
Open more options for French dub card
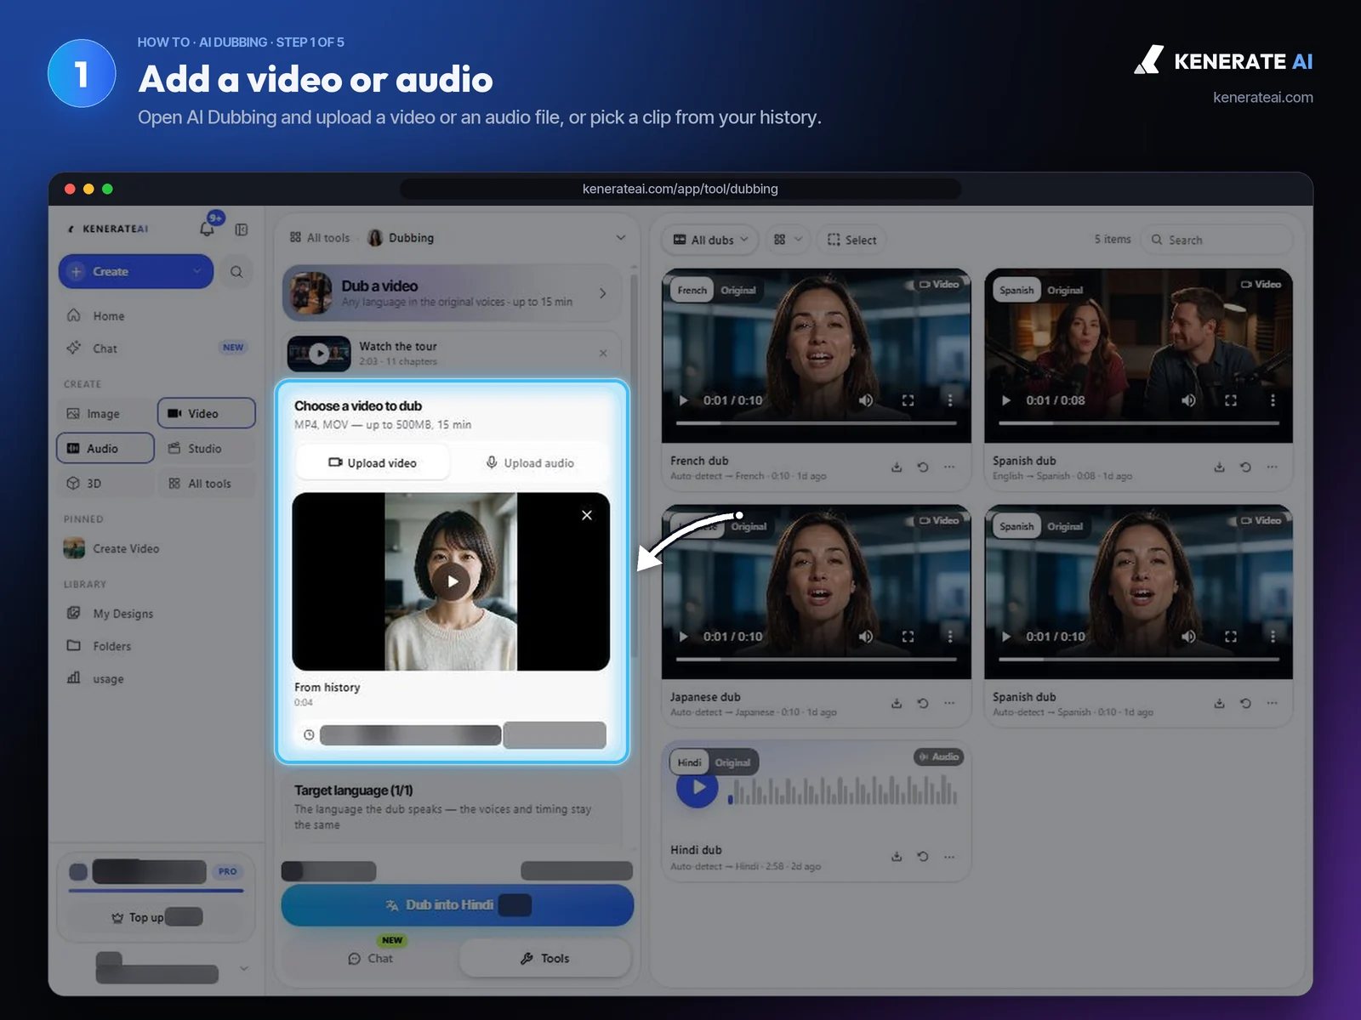pyautogui.click(x=949, y=467)
